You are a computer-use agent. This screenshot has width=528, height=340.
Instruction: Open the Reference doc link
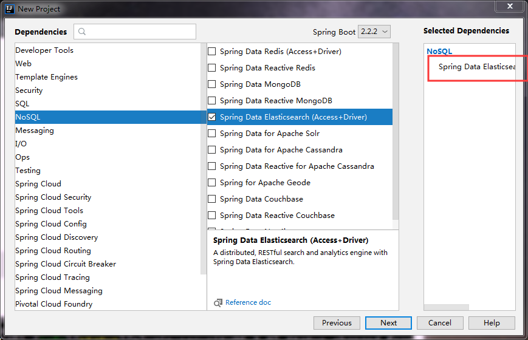tap(248, 302)
